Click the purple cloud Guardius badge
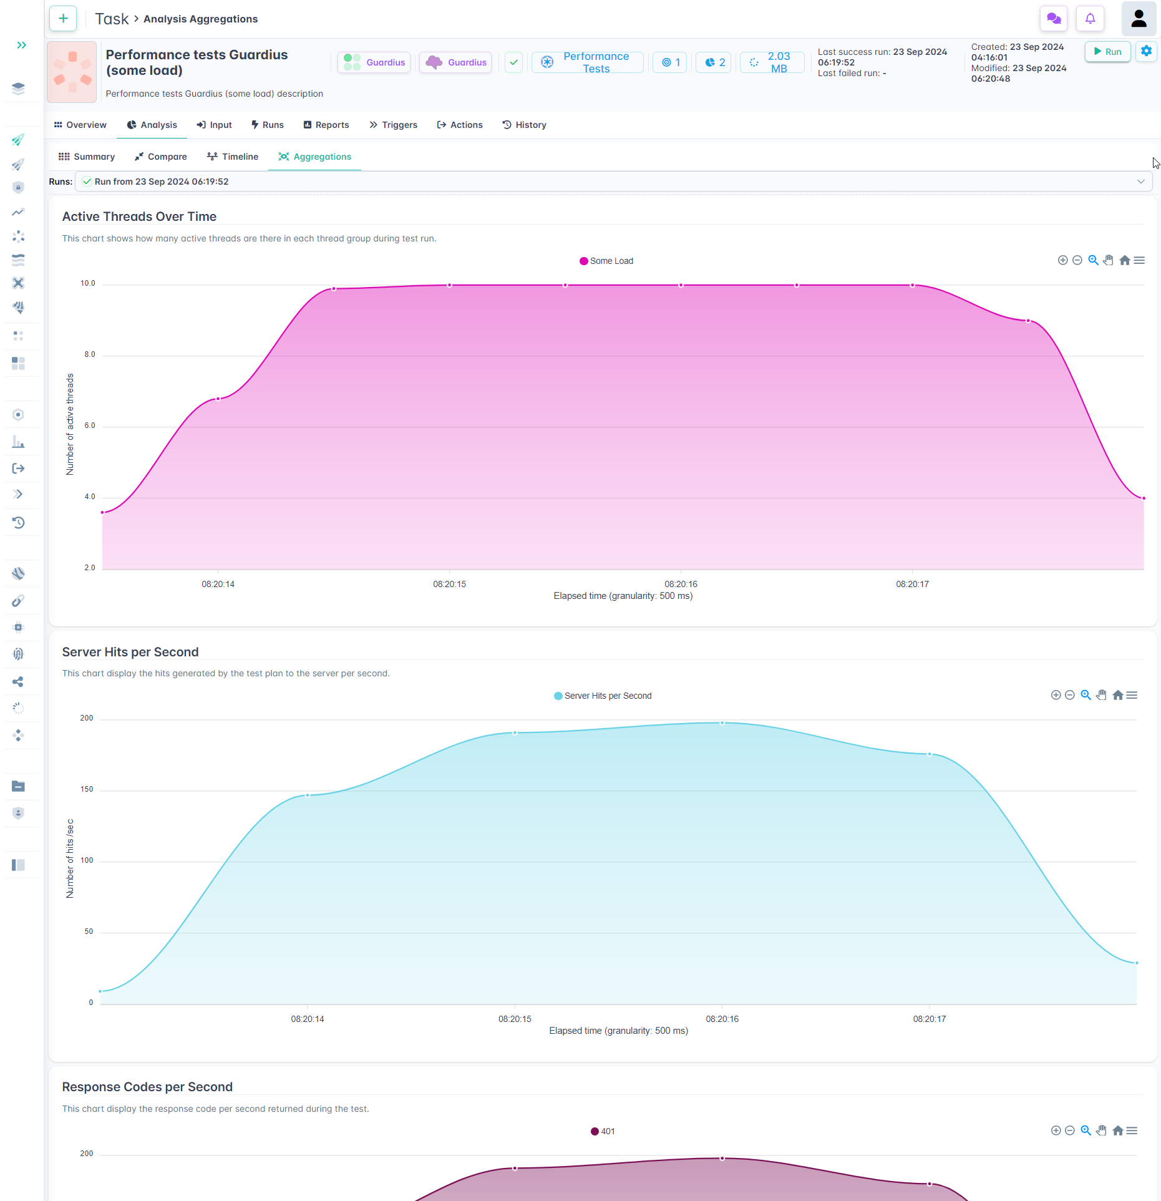 (x=455, y=62)
